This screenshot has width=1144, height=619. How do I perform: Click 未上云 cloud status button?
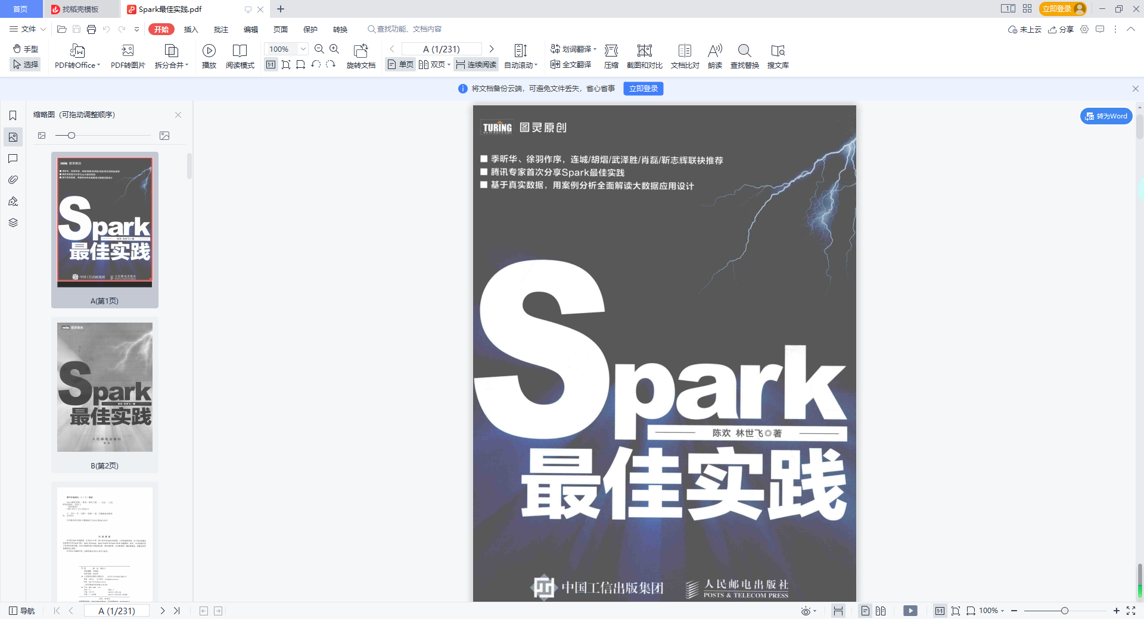[1024, 29]
